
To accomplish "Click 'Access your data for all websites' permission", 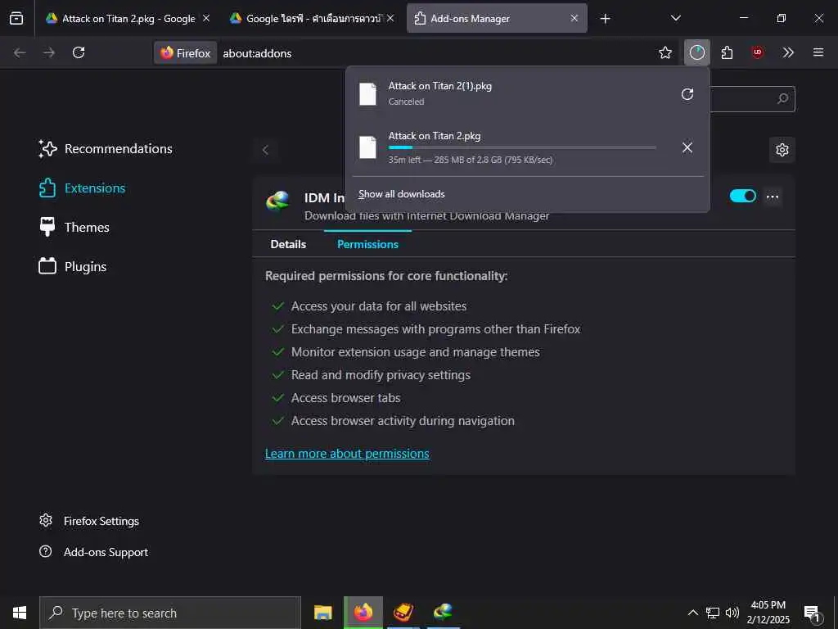I will pyautogui.click(x=379, y=306).
